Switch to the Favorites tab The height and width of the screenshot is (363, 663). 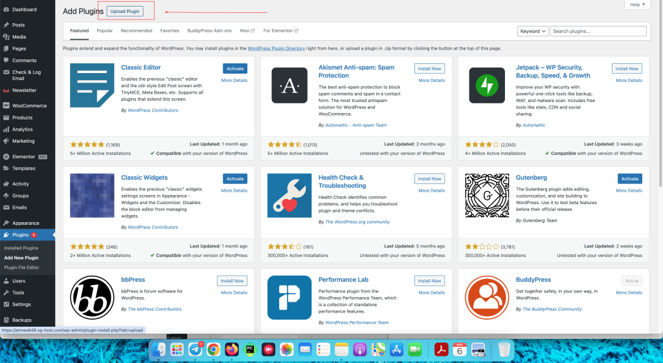click(170, 31)
